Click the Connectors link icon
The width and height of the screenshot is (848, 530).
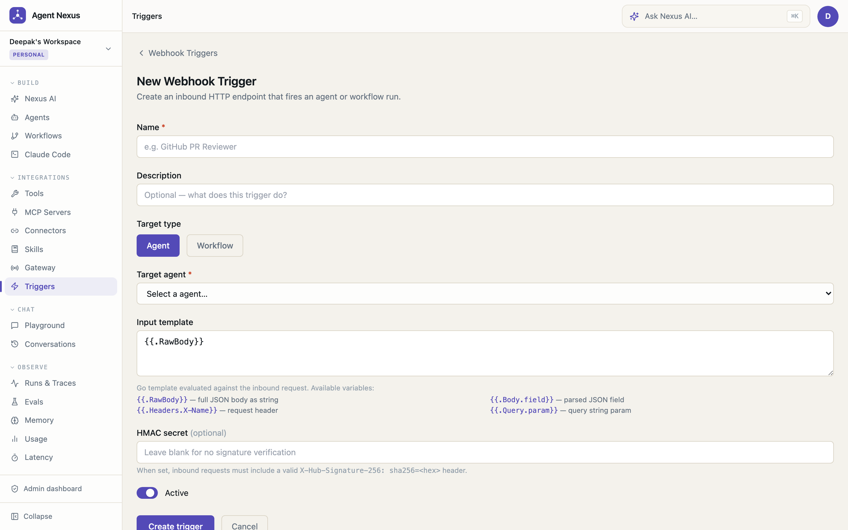coord(15,231)
